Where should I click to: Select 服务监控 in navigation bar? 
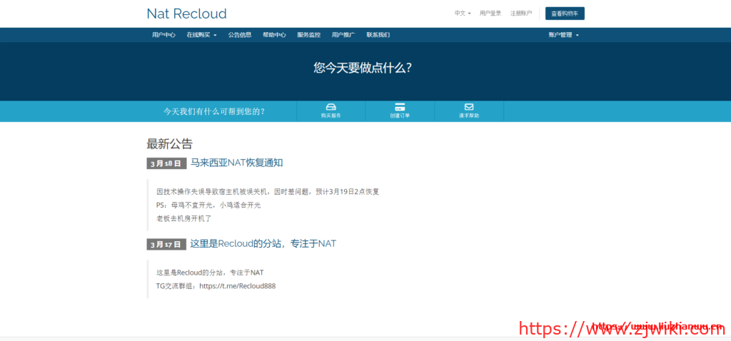(x=308, y=35)
